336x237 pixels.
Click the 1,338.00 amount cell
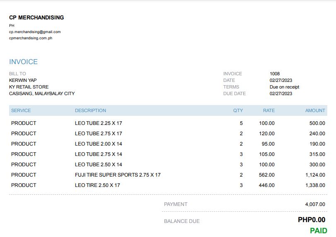315,185
